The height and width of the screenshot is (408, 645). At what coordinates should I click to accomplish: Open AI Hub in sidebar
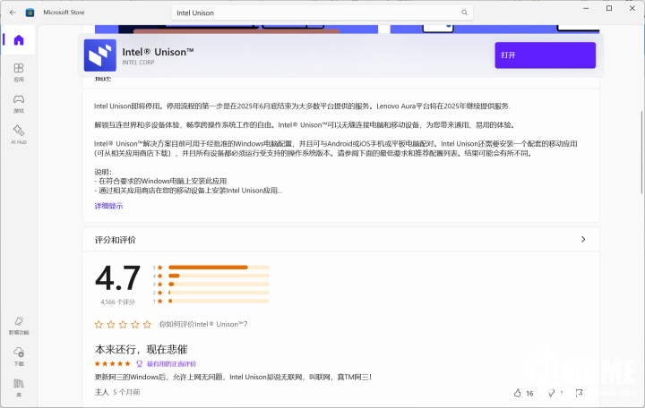pos(19,135)
